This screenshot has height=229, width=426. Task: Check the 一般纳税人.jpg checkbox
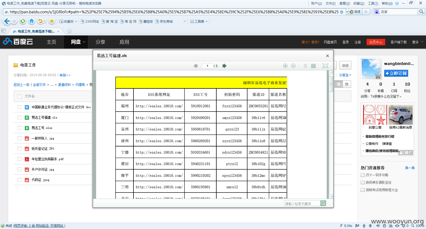point(19,138)
